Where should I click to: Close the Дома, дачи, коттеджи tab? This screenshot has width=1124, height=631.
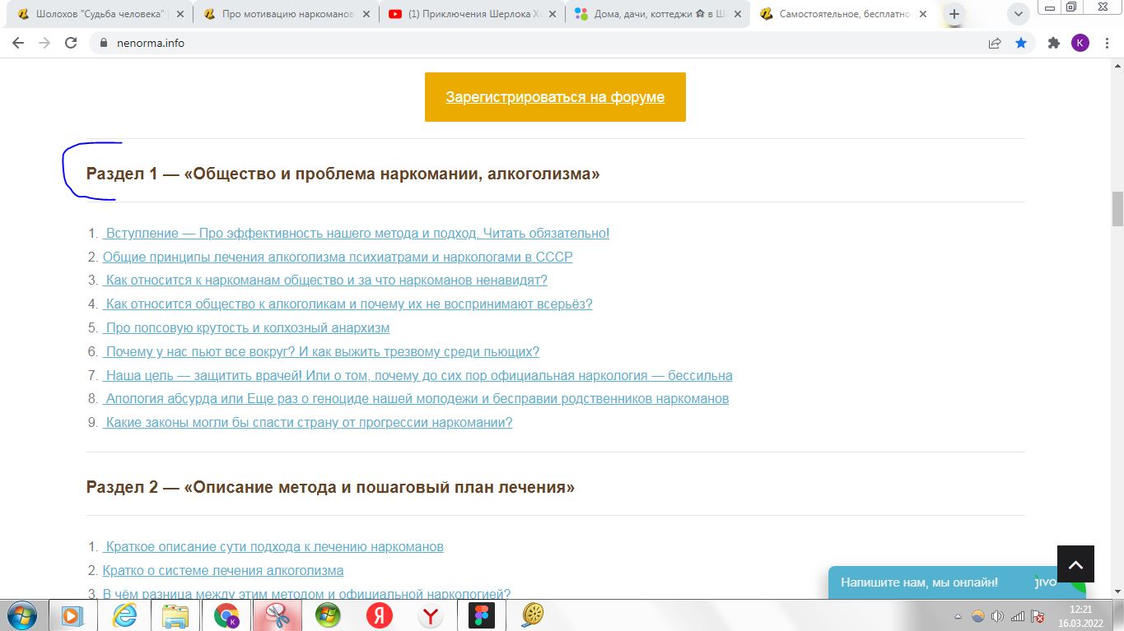tap(738, 14)
